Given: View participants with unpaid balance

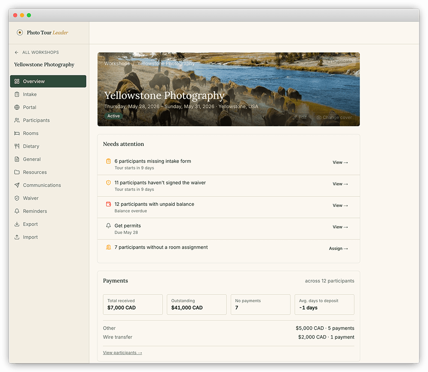Looking at the screenshot, I should [340, 205].
